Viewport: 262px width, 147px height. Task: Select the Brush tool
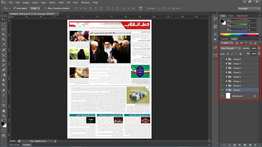[x=3, y=55]
